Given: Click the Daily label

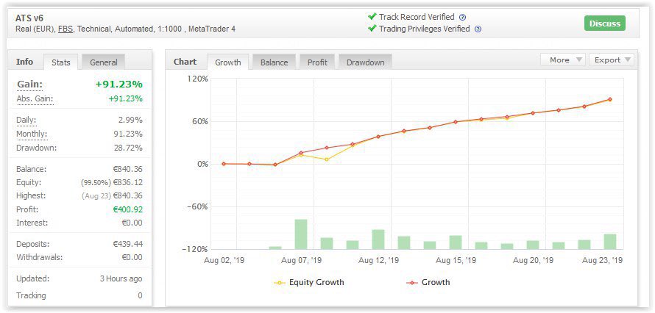Looking at the screenshot, I should pyautogui.click(x=26, y=120).
